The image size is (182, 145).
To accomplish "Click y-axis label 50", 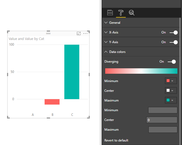I will 12,72.
